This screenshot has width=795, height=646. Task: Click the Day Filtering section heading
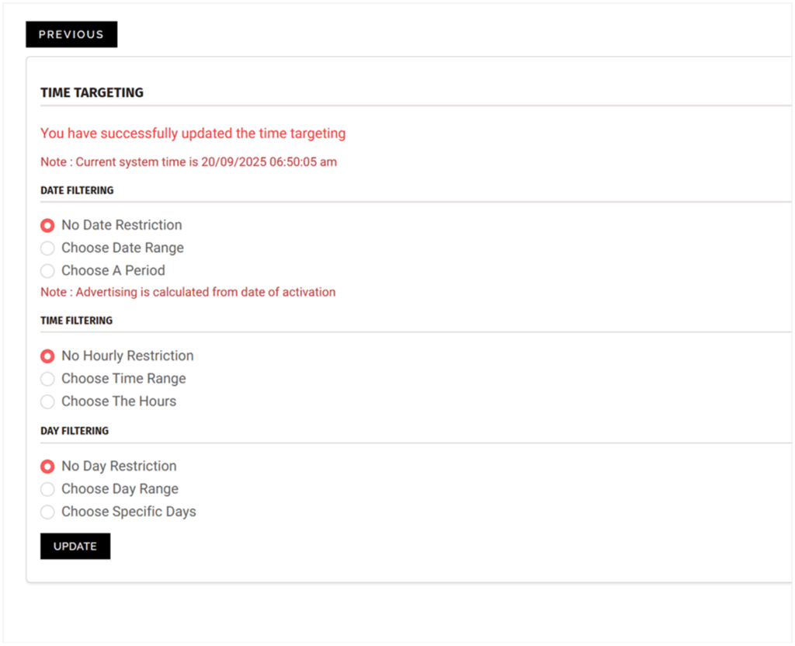[x=75, y=431]
